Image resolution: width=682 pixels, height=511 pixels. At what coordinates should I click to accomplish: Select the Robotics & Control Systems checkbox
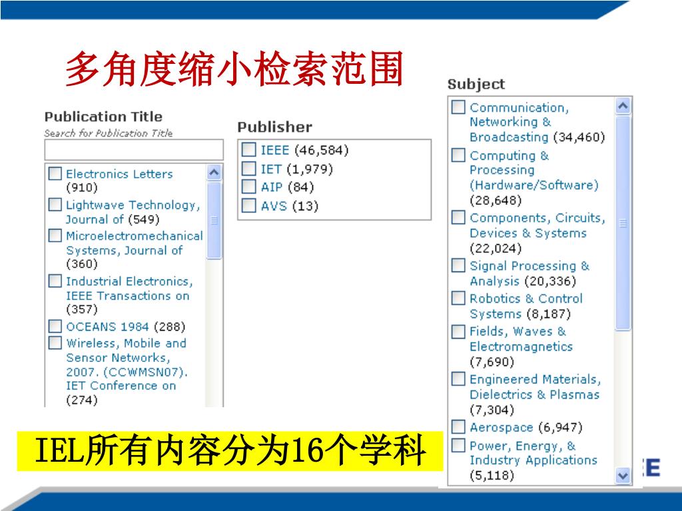458,298
